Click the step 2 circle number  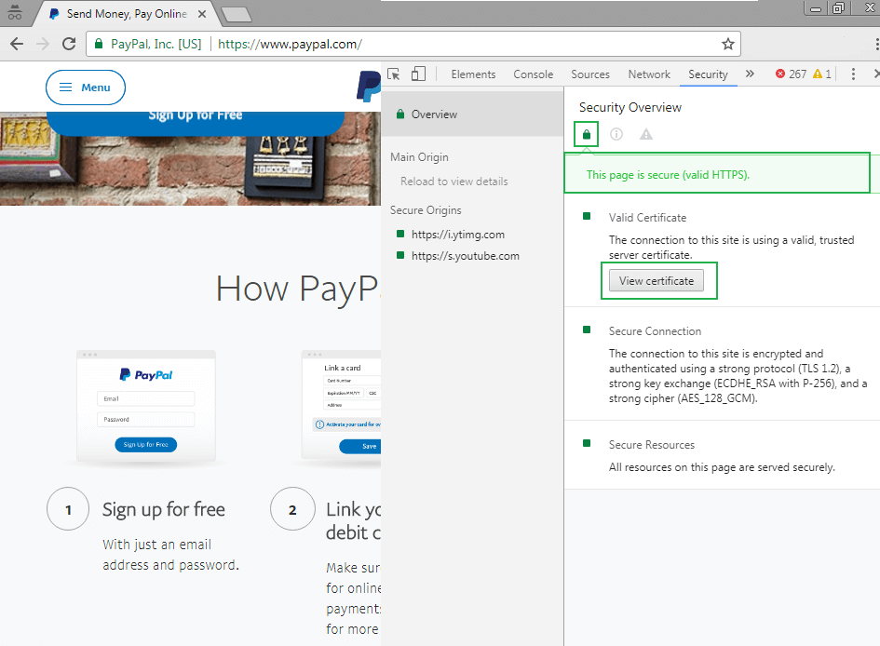pos(292,509)
